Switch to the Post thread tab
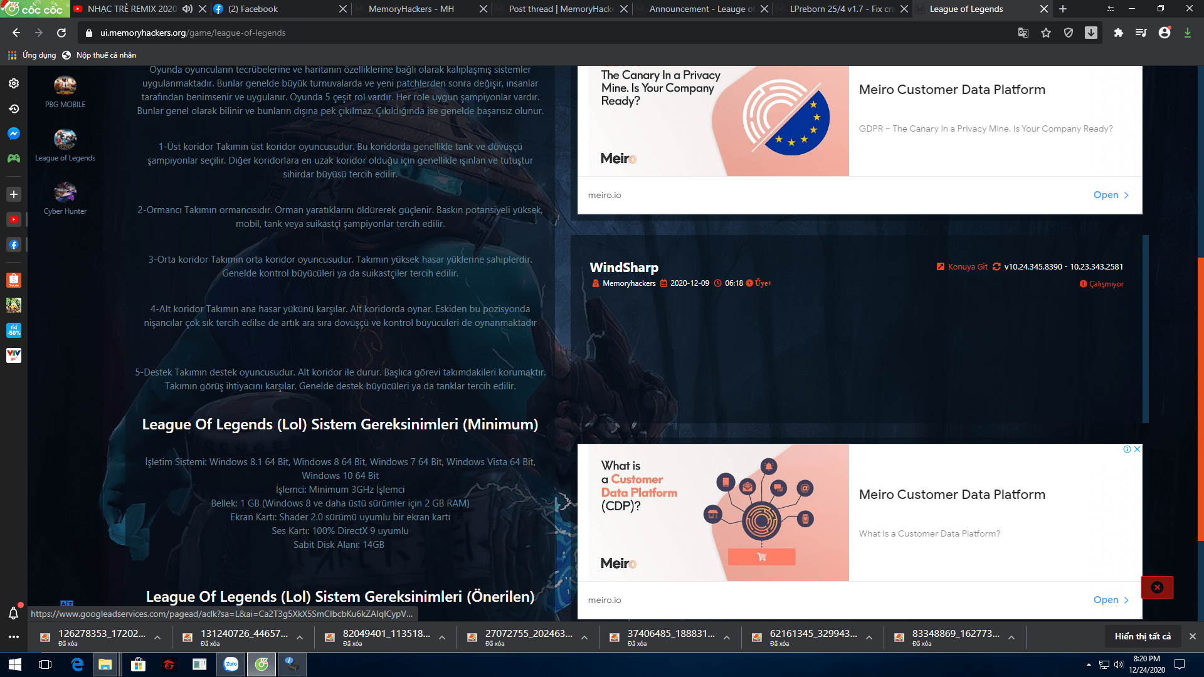This screenshot has height=677, width=1204. [561, 9]
